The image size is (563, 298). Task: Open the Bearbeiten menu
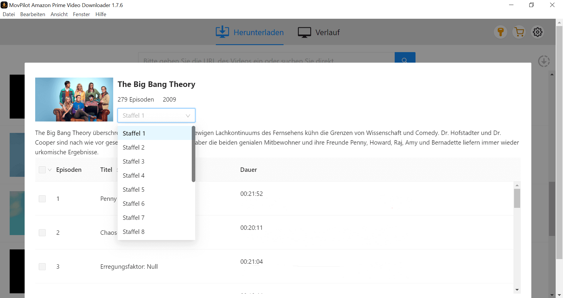pos(33,14)
